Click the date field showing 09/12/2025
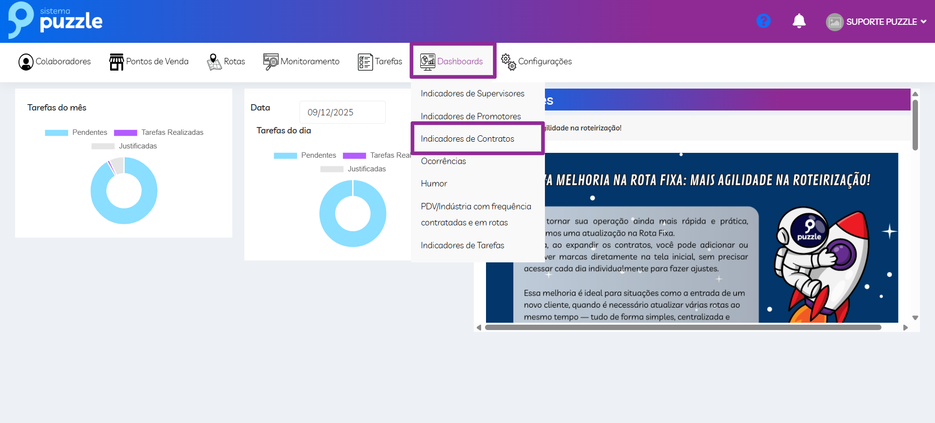935x423 pixels. click(342, 112)
